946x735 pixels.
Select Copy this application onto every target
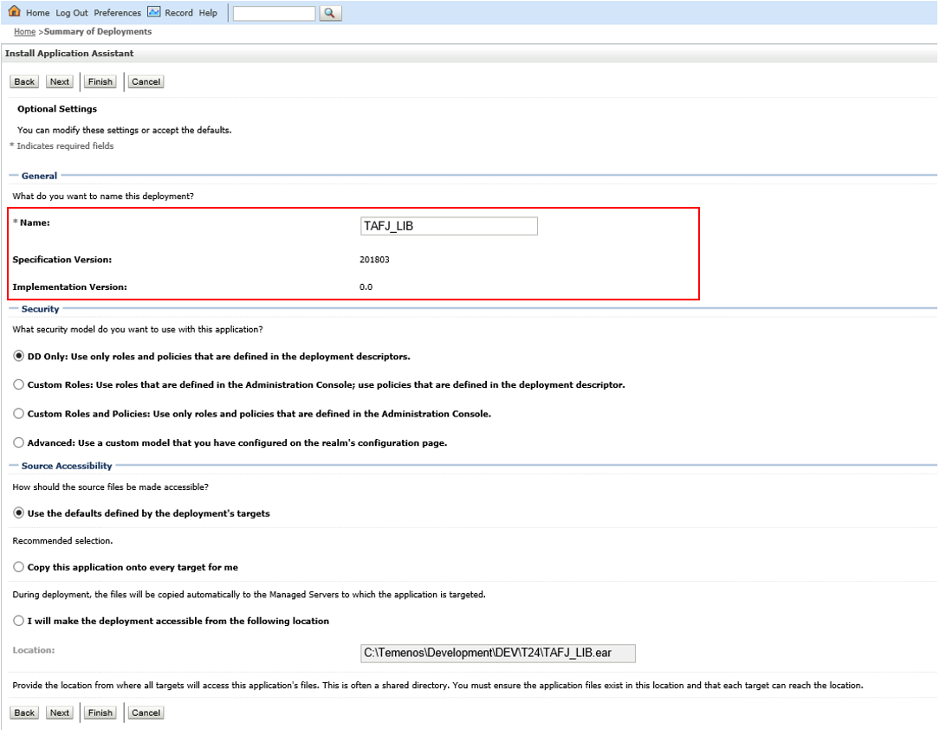pyautogui.click(x=19, y=567)
